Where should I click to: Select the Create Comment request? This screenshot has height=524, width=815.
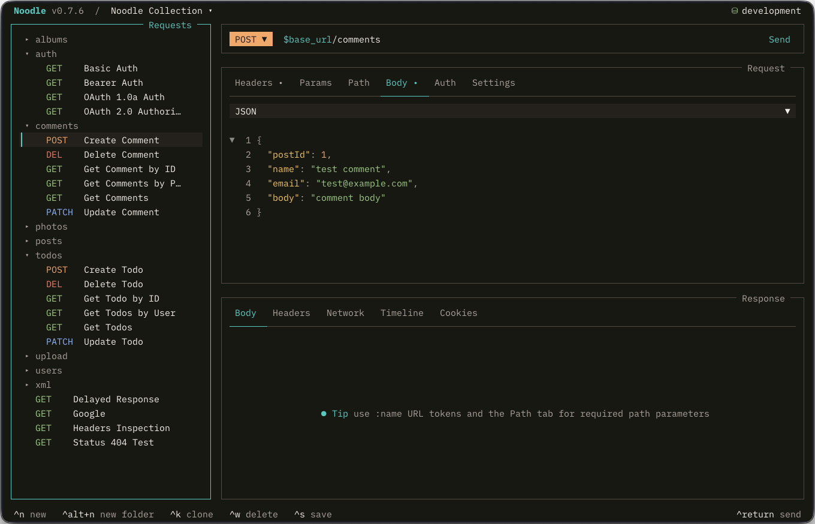[x=112, y=140]
